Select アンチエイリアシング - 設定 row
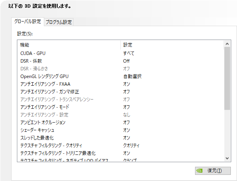The height and width of the screenshot is (181, 237). point(120,115)
